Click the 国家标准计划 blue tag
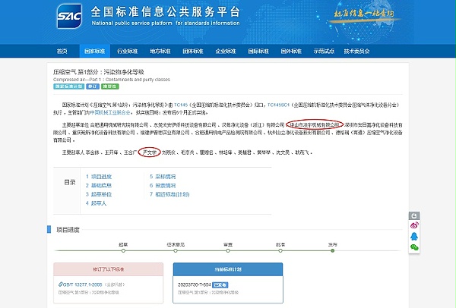 (68, 86)
